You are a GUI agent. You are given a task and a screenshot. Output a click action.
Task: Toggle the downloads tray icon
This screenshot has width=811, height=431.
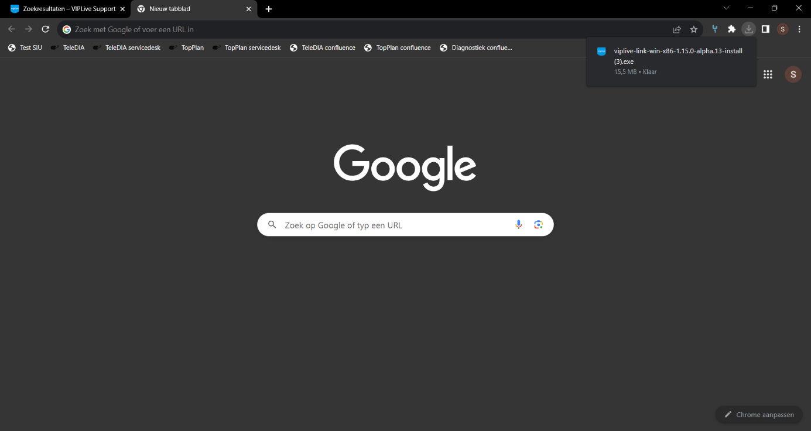[x=748, y=29]
